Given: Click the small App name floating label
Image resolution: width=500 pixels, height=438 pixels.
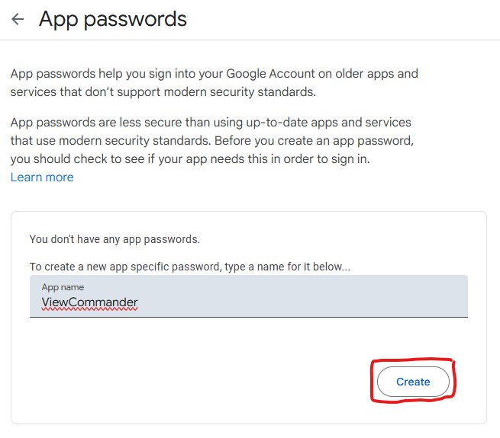Looking at the screenshot, I should coord(63,287).
